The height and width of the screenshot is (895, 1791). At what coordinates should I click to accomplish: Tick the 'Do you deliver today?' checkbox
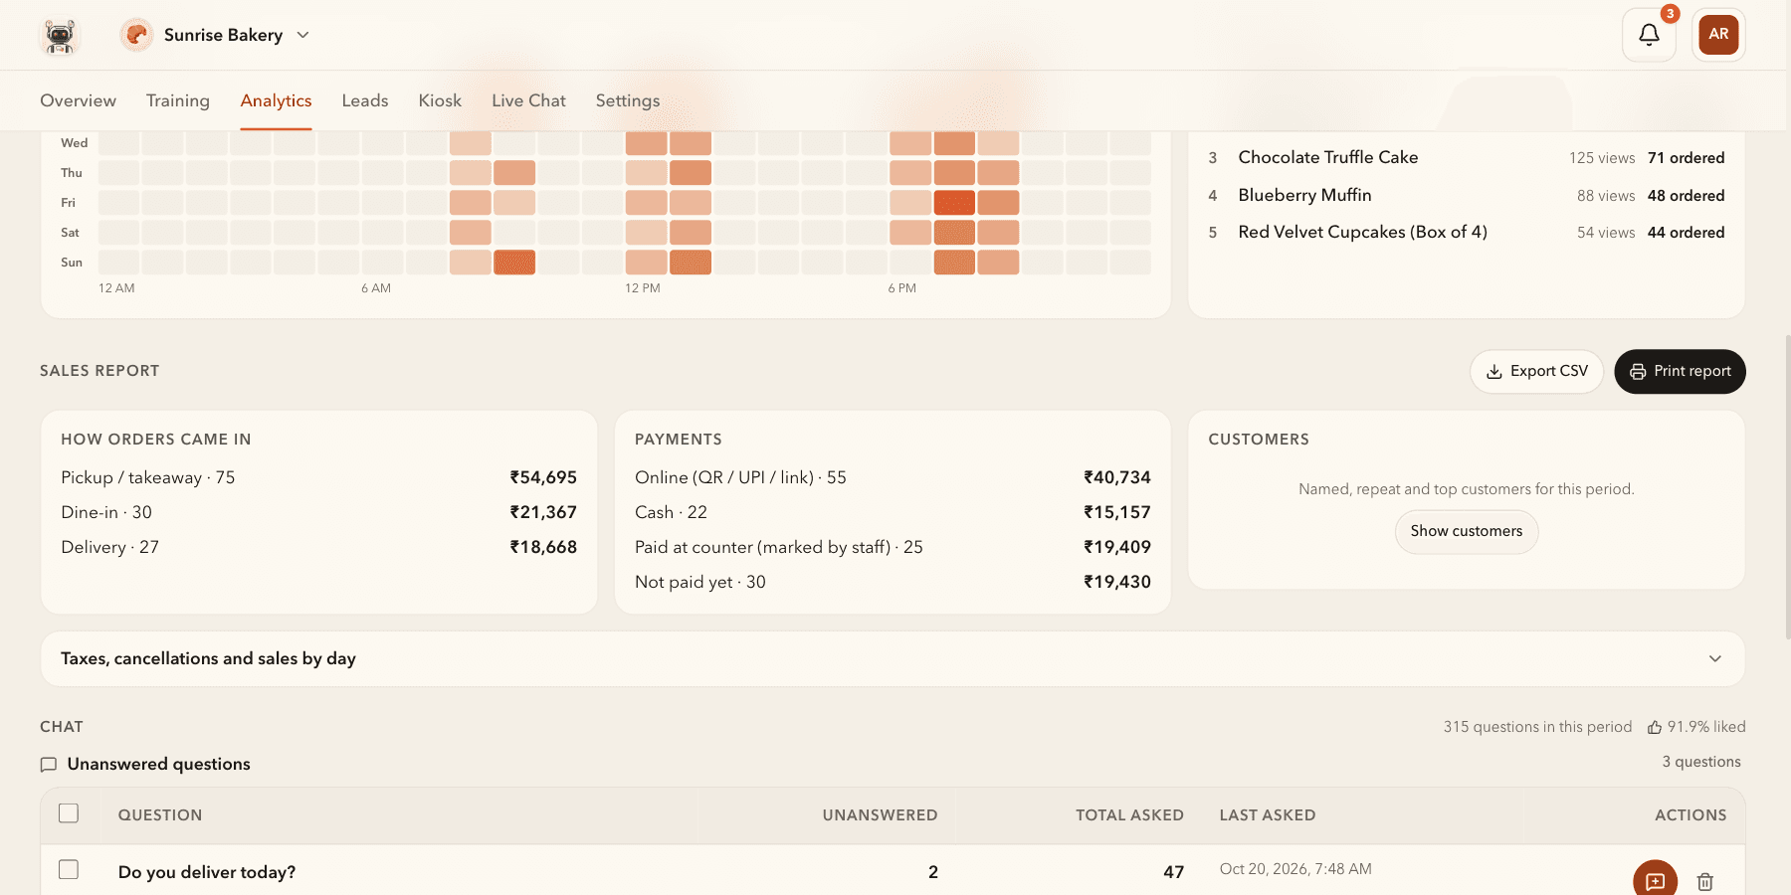click(69, 870)
